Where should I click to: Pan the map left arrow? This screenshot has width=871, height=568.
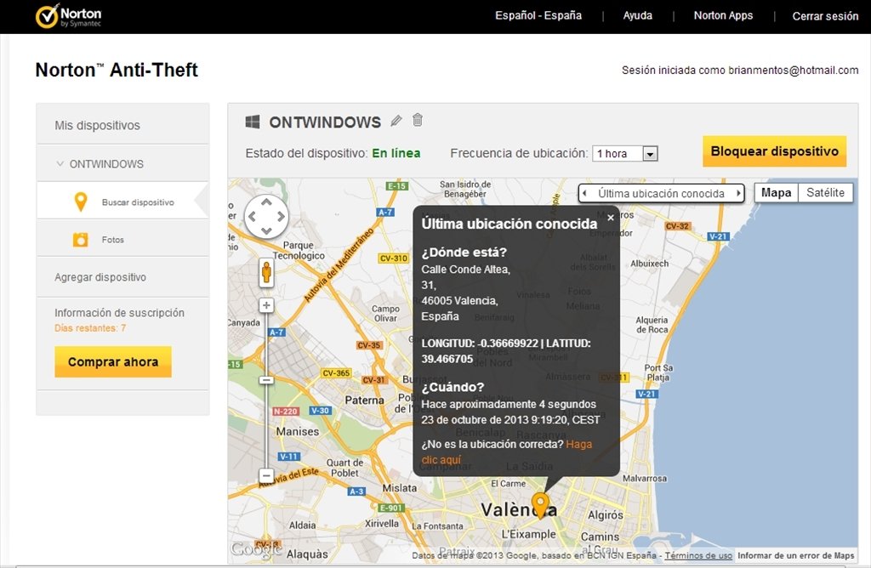point(252,217)
